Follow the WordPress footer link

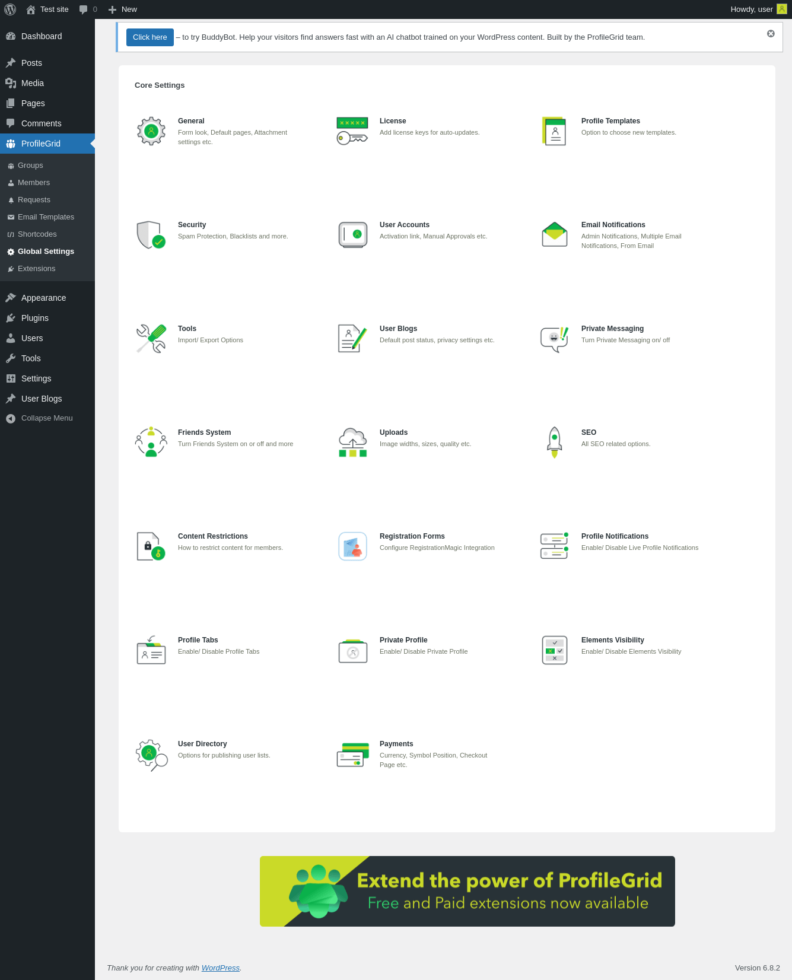click(221, 968)
